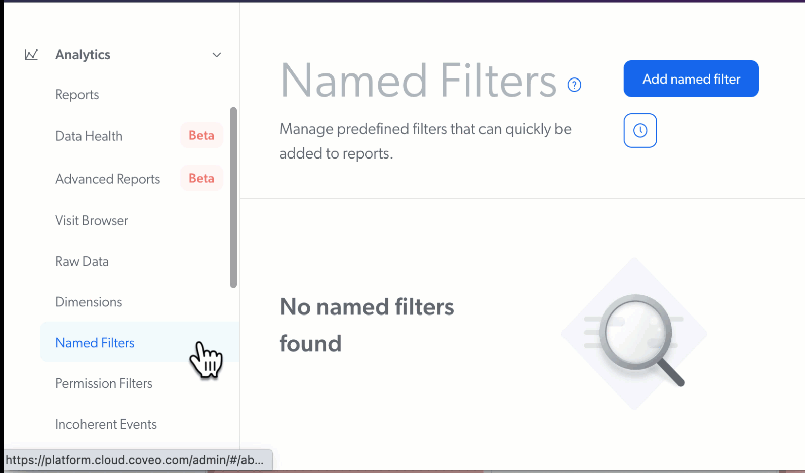The height and width of the screenshot is (473, 805).
Task: Click the Beta badge beside Data Health
Action: pyautogui.click(x=201, y=136)
